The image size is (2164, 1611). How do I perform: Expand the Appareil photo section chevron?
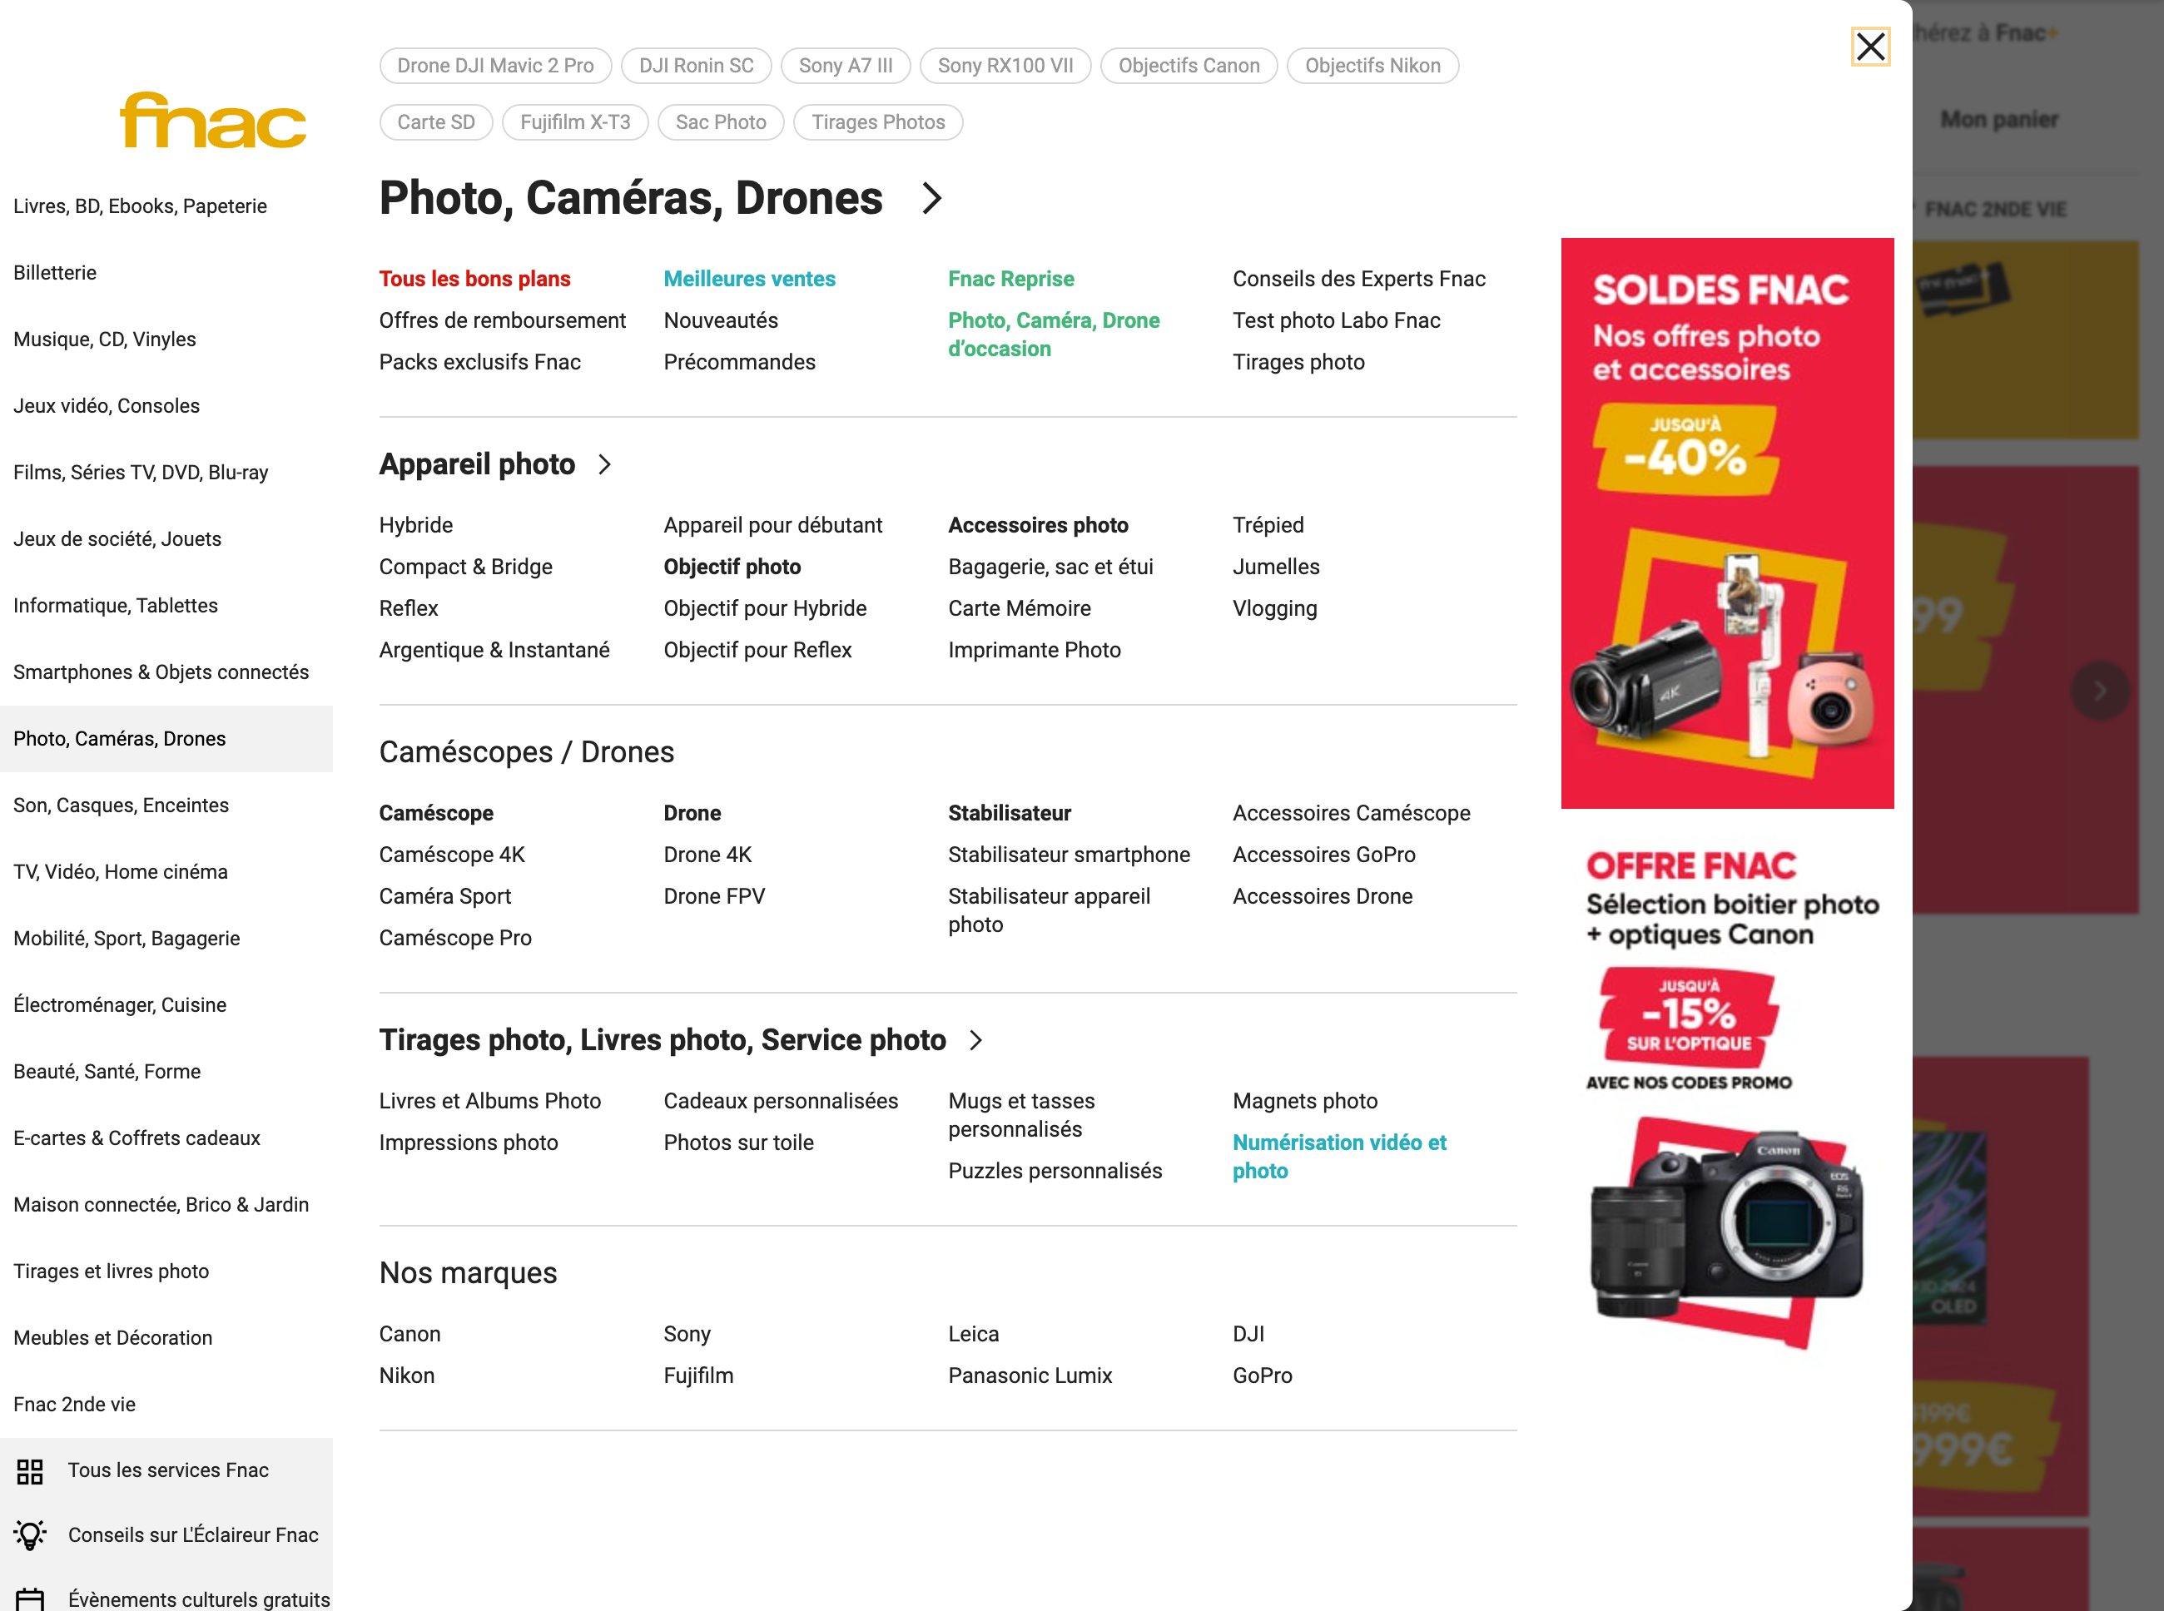coord(604,465)
